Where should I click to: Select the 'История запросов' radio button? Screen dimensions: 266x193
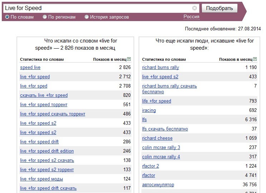pos(87,17)
